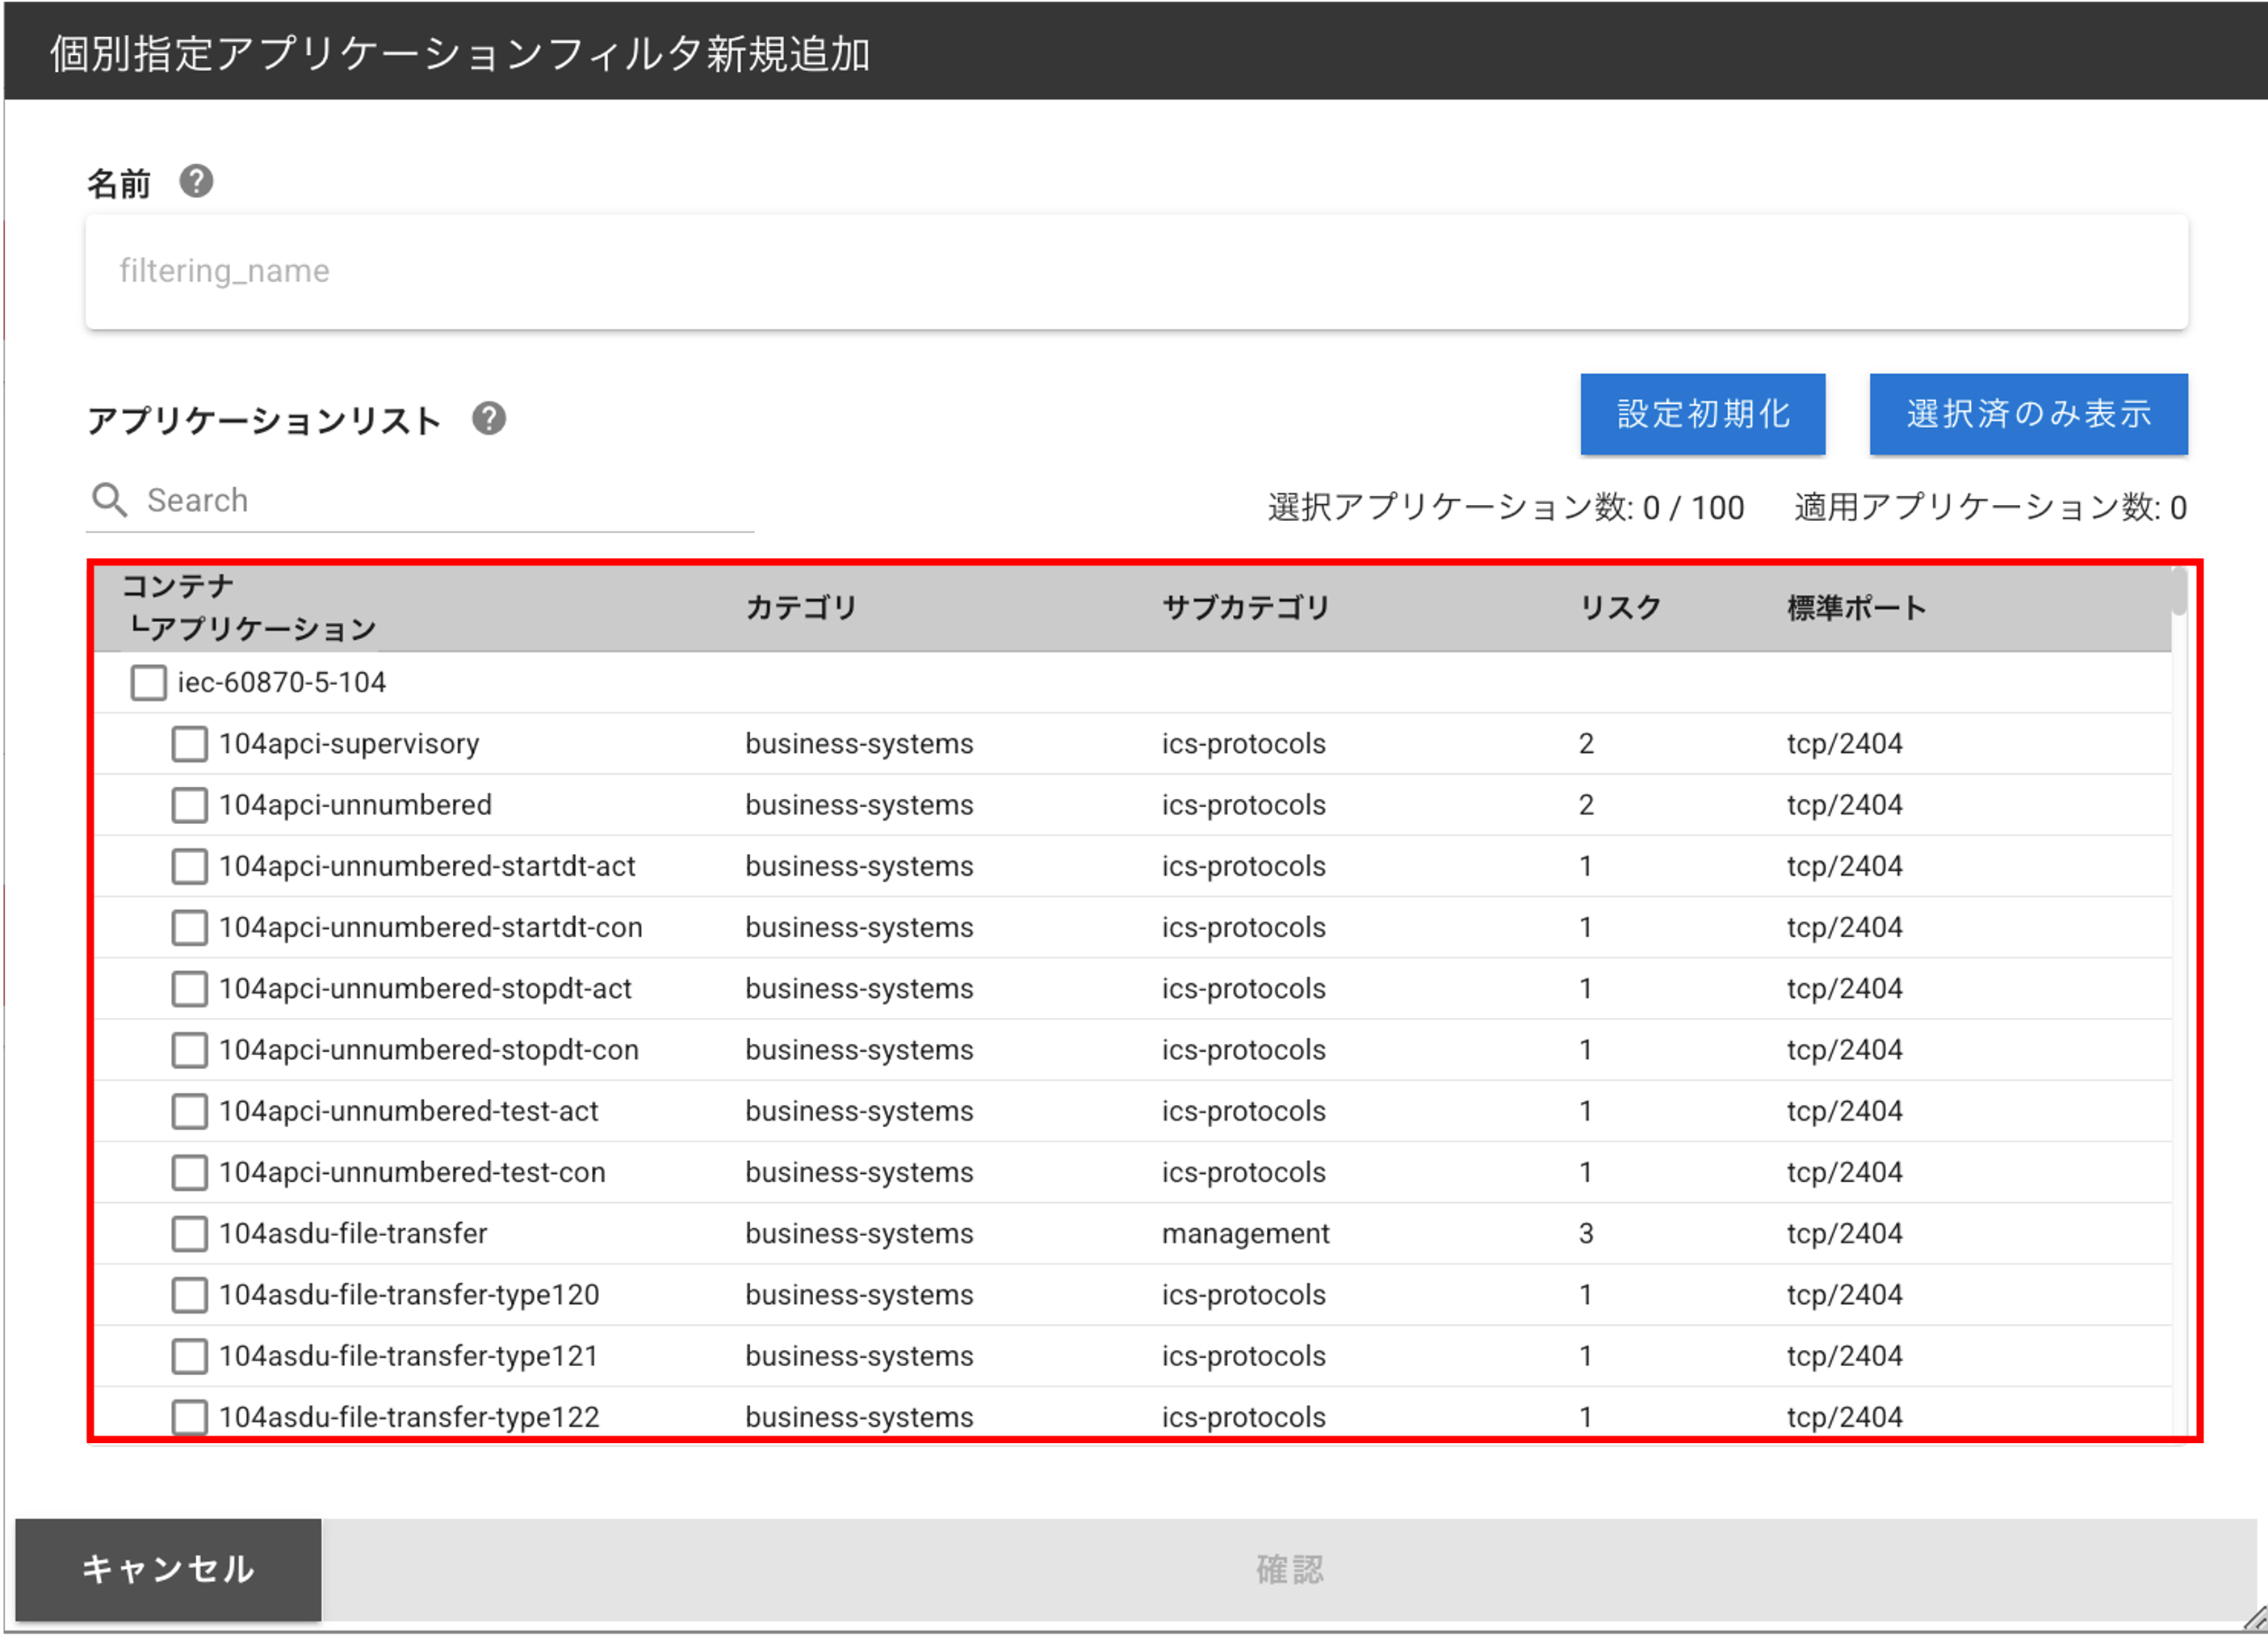Click the 設定初期化 button
The height and width of the screenshot is (1636, 2268).
[x=1702, y=414]
